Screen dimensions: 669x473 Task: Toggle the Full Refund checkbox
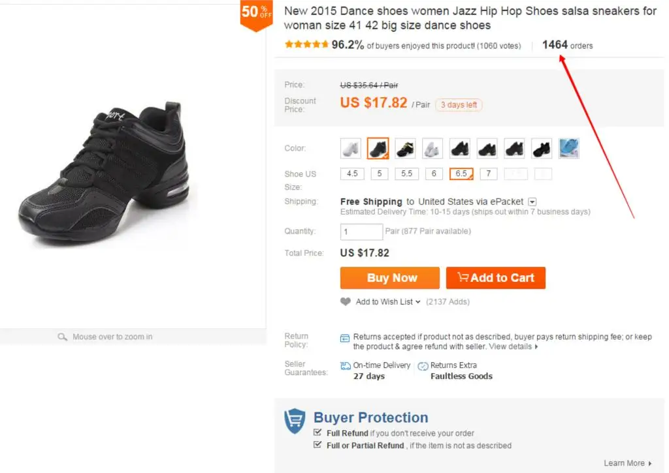(x=317, y=433)
